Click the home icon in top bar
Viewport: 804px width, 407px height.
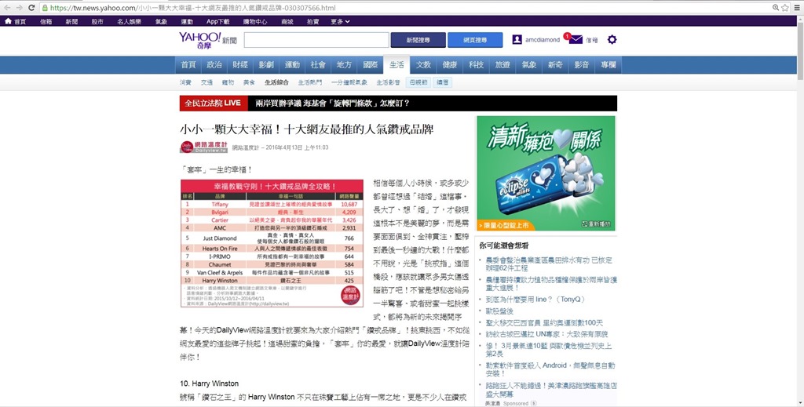tap(9, 21)
